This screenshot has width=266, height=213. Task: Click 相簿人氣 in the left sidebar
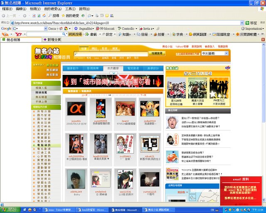[x=41, y=88]
